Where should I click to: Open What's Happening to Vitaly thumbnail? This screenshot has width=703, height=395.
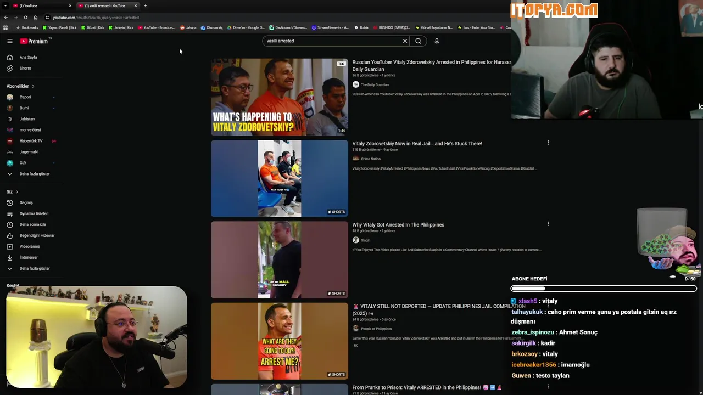279,97
